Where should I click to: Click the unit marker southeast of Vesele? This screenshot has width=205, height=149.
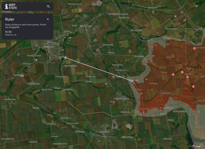pos(173,74)
